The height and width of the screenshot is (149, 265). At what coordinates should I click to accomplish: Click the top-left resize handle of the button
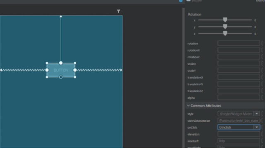(47, 63)
